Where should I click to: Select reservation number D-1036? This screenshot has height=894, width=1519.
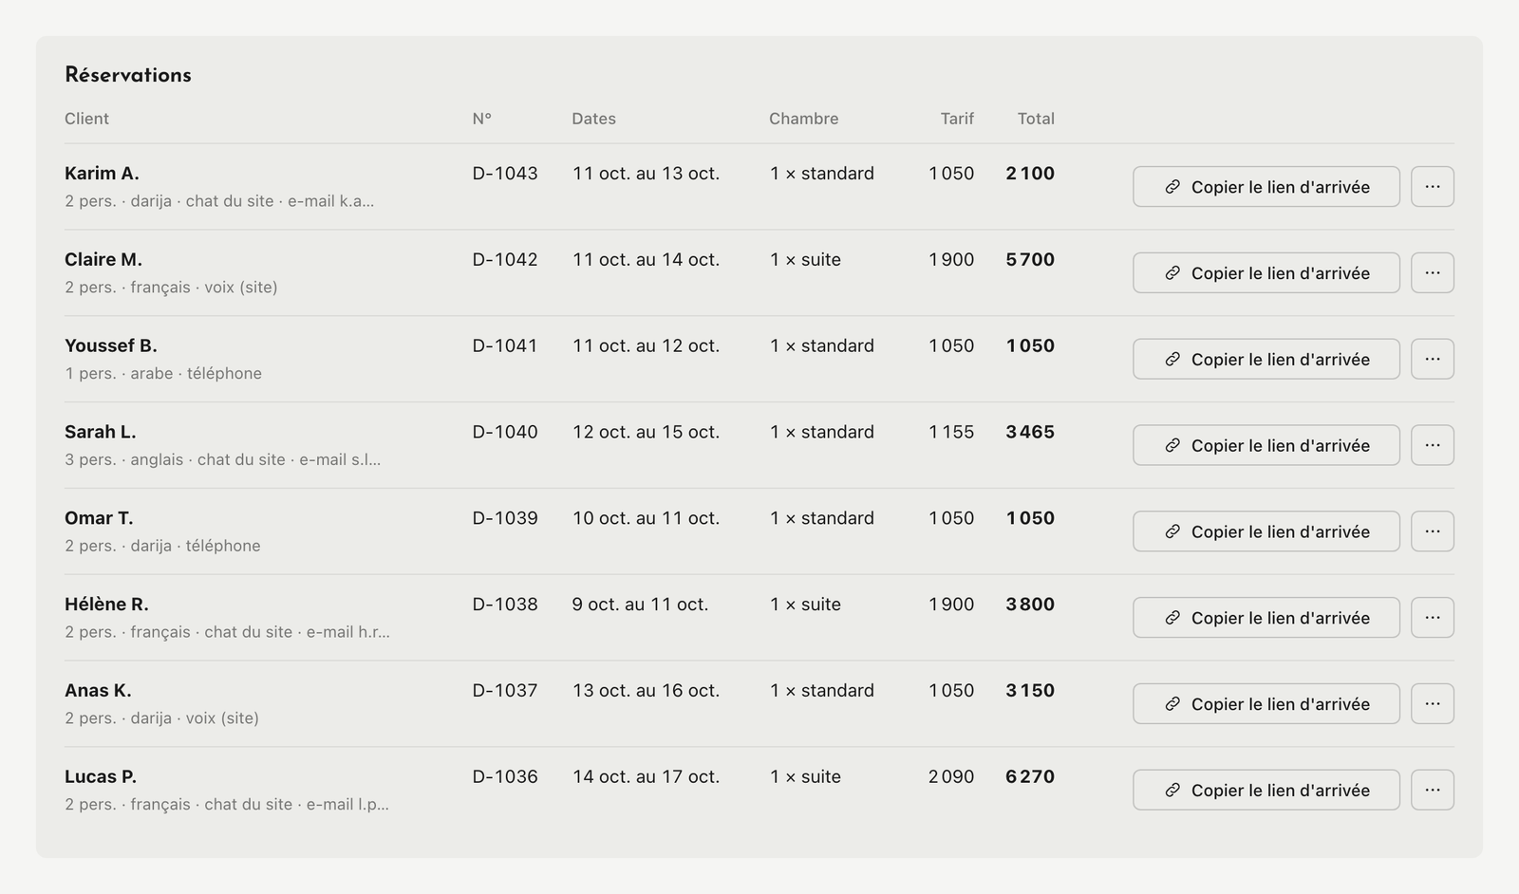505,777
